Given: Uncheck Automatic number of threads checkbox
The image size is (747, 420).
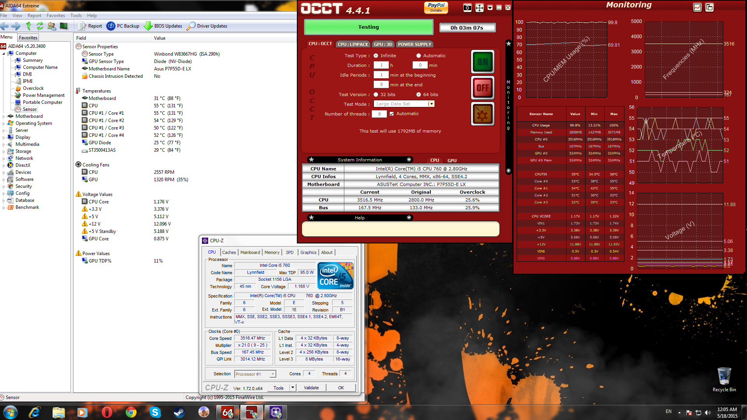Looking at the screenshot, I should (391, 114).
